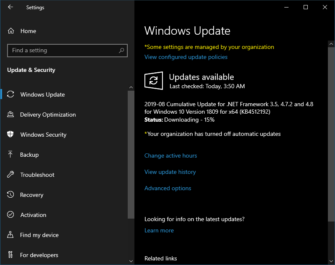Close the Settings window

[325, 7]
